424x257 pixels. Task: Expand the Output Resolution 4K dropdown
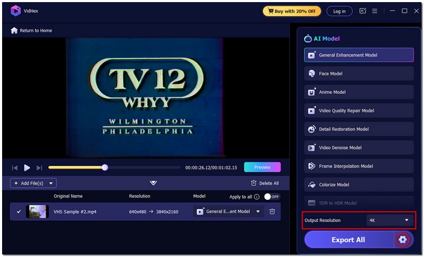point(391,220)
